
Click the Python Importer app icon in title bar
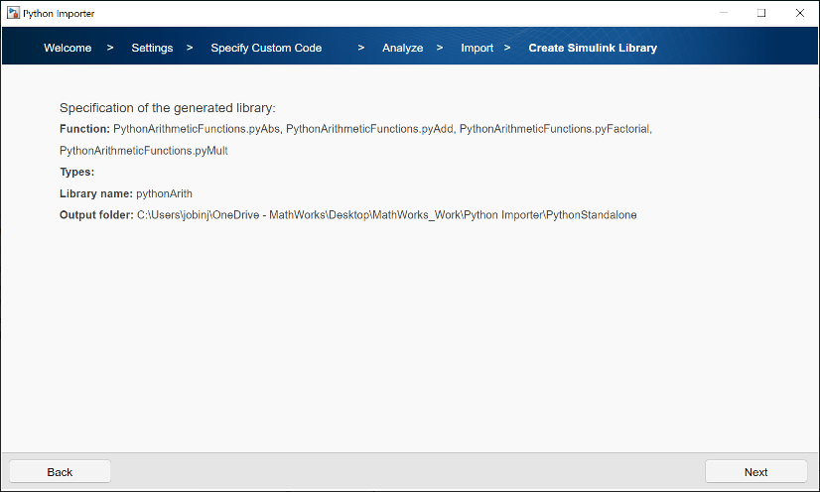click(x=13, y=13)
